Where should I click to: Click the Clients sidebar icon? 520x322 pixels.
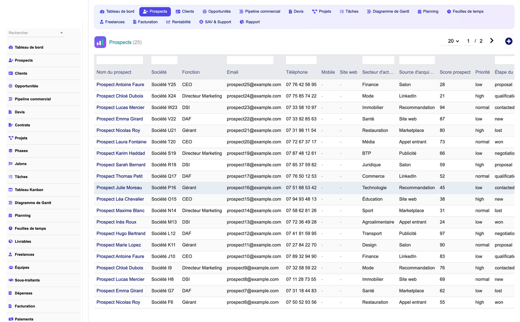coord(11,73)
